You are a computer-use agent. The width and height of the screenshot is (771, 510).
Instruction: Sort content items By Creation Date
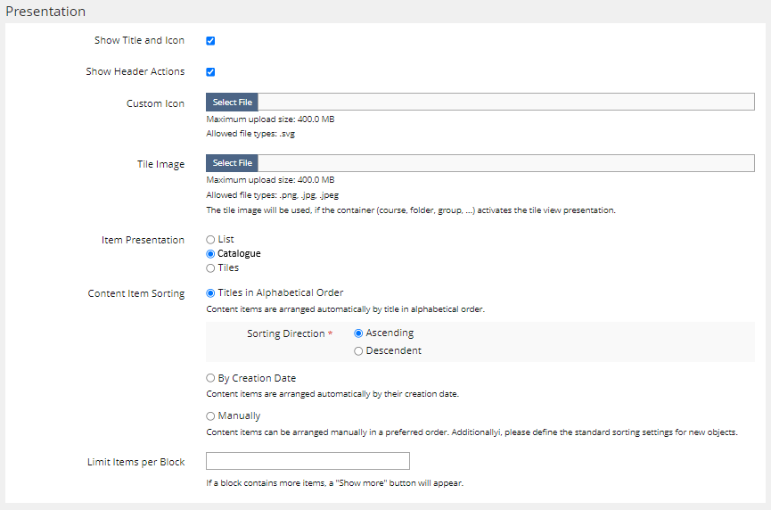pos(210,378)
